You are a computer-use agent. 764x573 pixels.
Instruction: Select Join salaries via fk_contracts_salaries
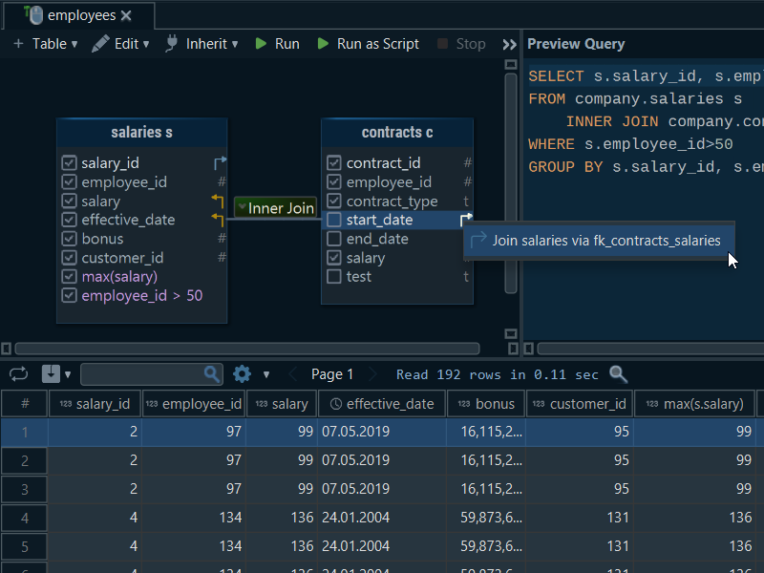600,241
